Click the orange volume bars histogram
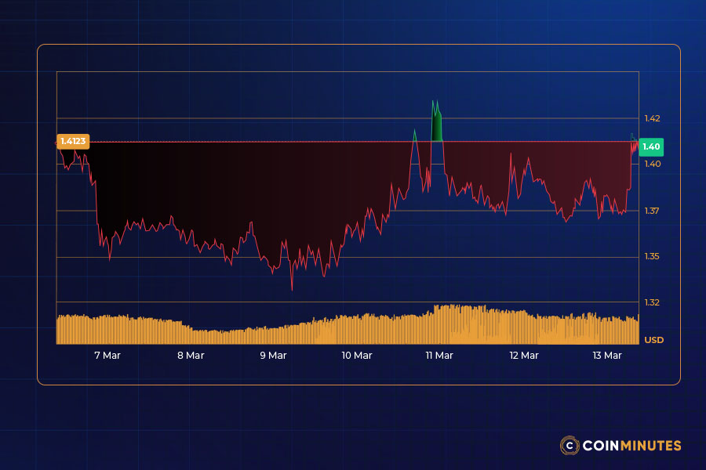706x470 pixels. (x=345, y=329)
